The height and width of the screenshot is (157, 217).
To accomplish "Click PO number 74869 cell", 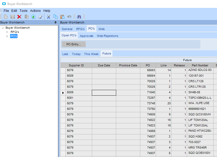I will 148,131.
